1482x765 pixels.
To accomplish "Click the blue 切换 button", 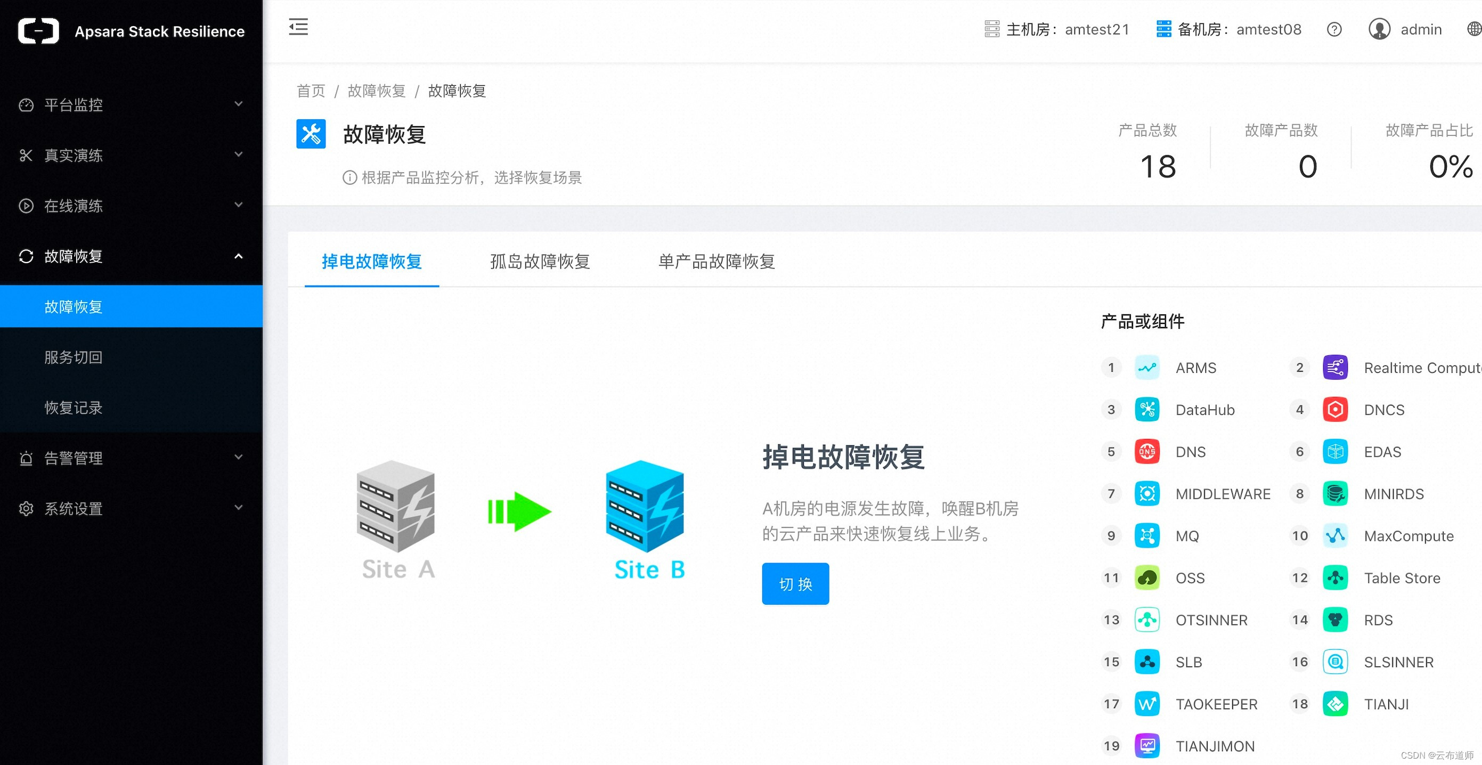I will pyautogui.click(x=795, y=584).
